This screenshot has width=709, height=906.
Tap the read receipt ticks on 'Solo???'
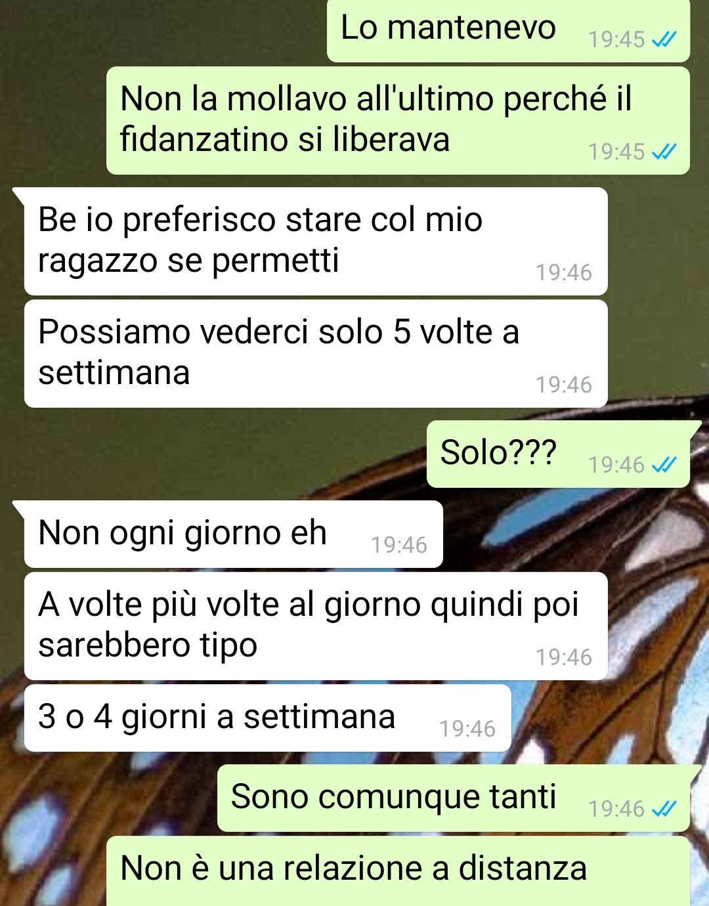(664, 465)
